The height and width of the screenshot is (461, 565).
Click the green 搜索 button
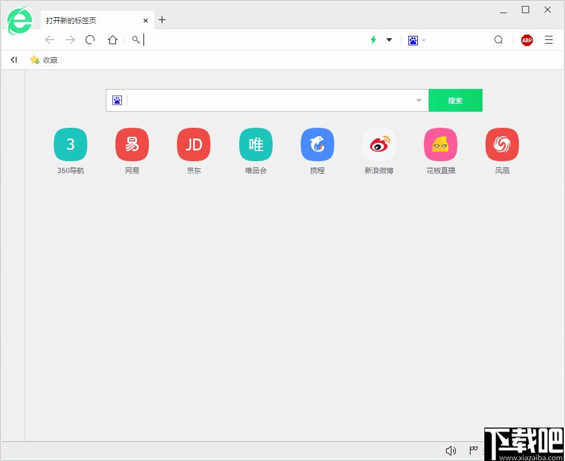[456, 100]
